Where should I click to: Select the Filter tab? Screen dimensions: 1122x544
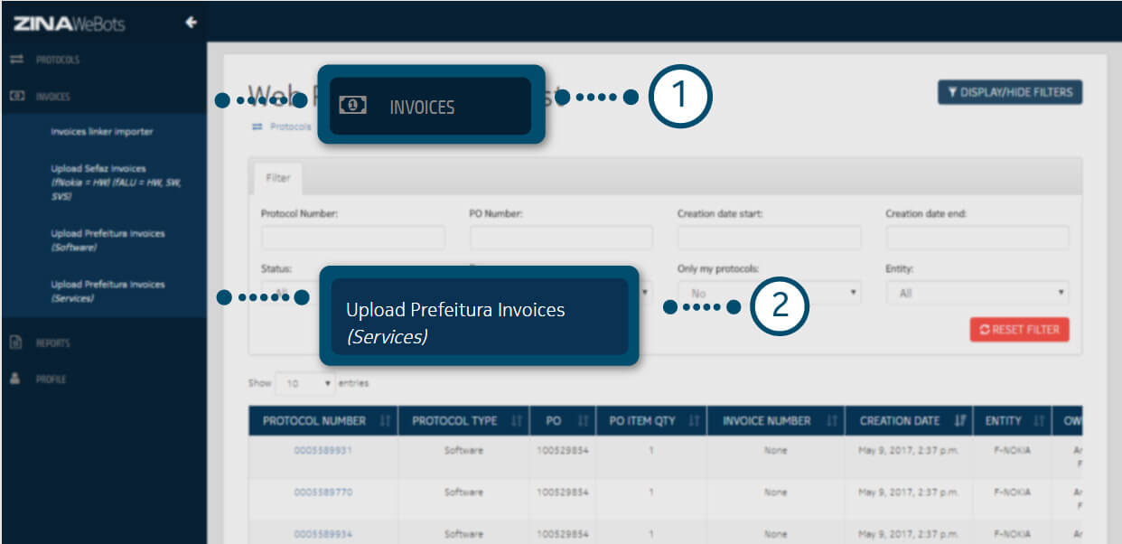tap(277, 178)
